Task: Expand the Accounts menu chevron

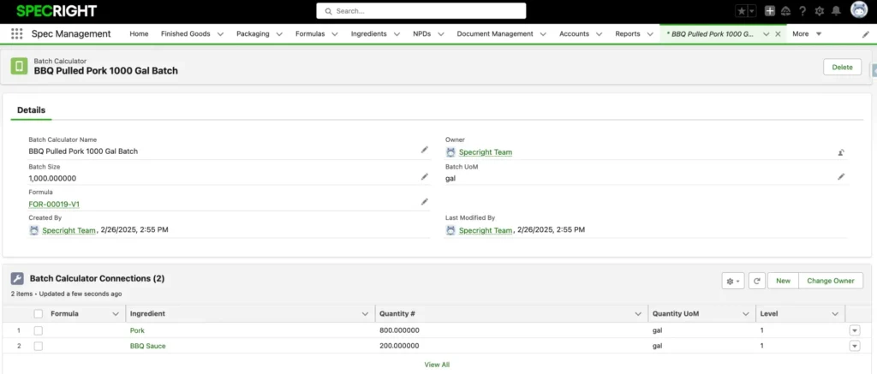Action: tap(599, 34)
